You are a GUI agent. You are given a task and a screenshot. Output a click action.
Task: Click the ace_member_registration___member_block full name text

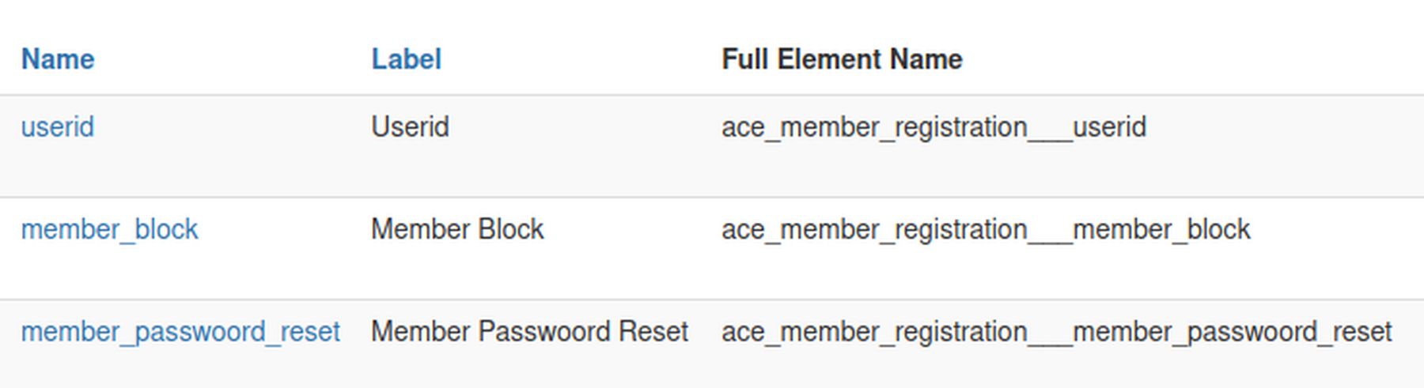click(x=986, y=230)
